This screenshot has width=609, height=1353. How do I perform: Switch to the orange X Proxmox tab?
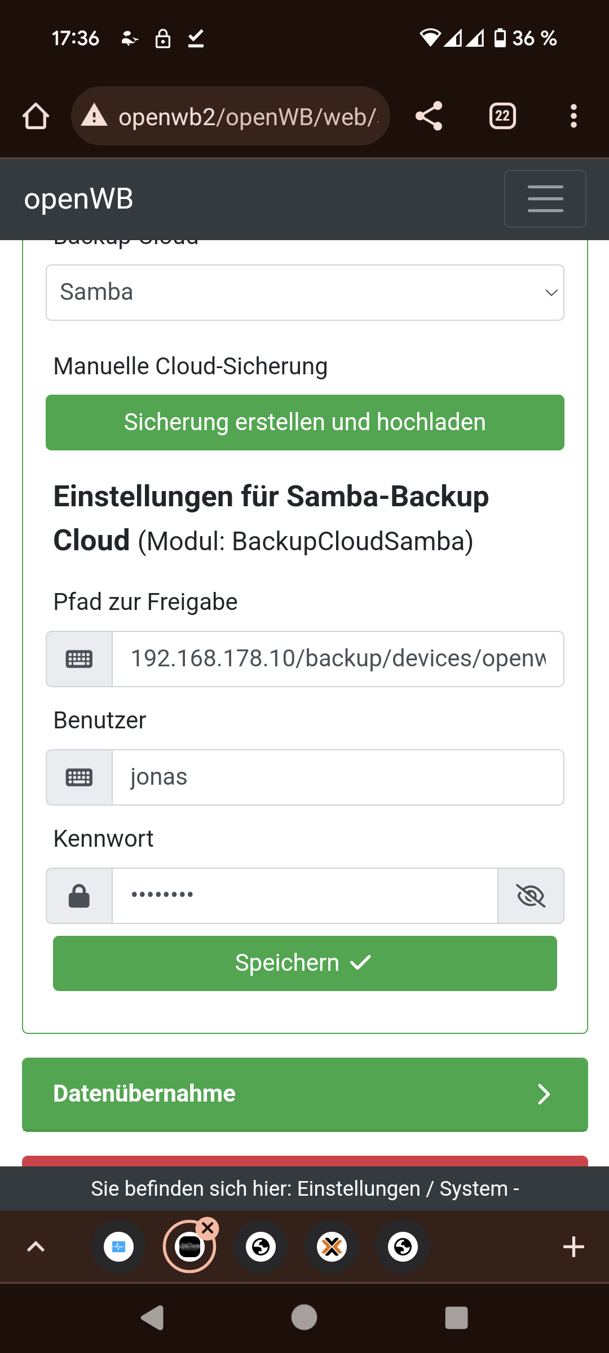coord(332,1246)
